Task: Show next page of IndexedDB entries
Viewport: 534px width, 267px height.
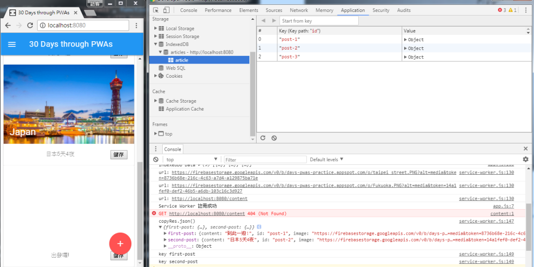Action: point(274,21)
